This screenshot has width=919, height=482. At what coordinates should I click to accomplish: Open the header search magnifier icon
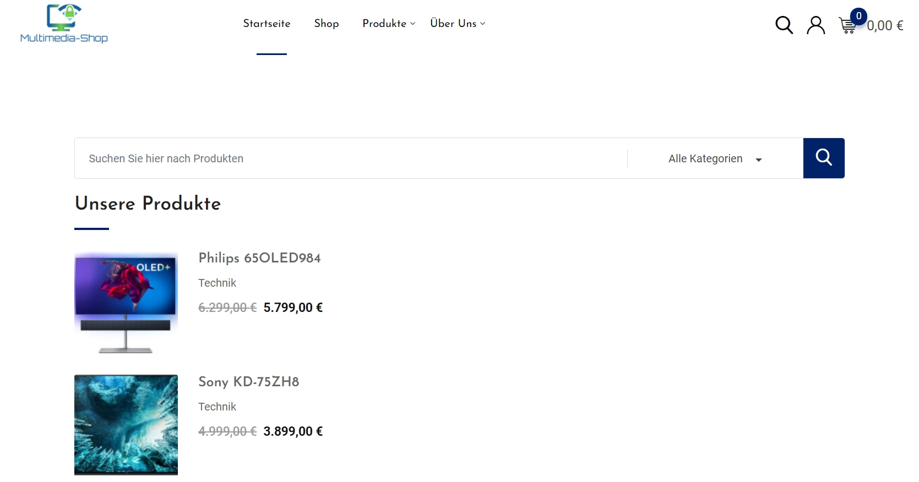[x=784, y=25]
